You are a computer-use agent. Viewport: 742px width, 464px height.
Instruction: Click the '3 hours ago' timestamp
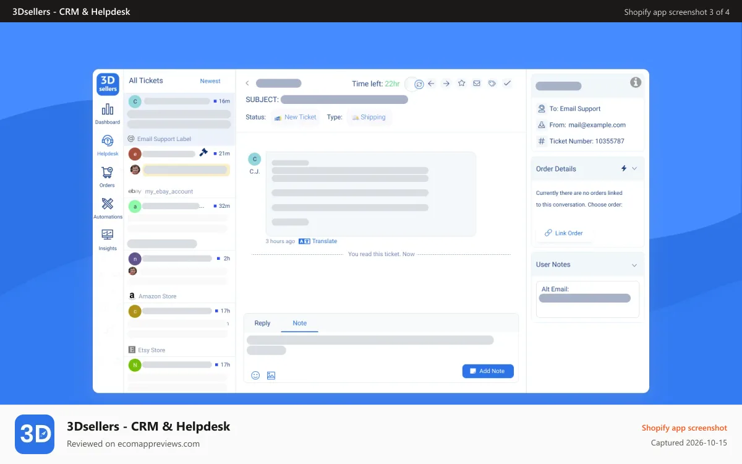[280, 241]
